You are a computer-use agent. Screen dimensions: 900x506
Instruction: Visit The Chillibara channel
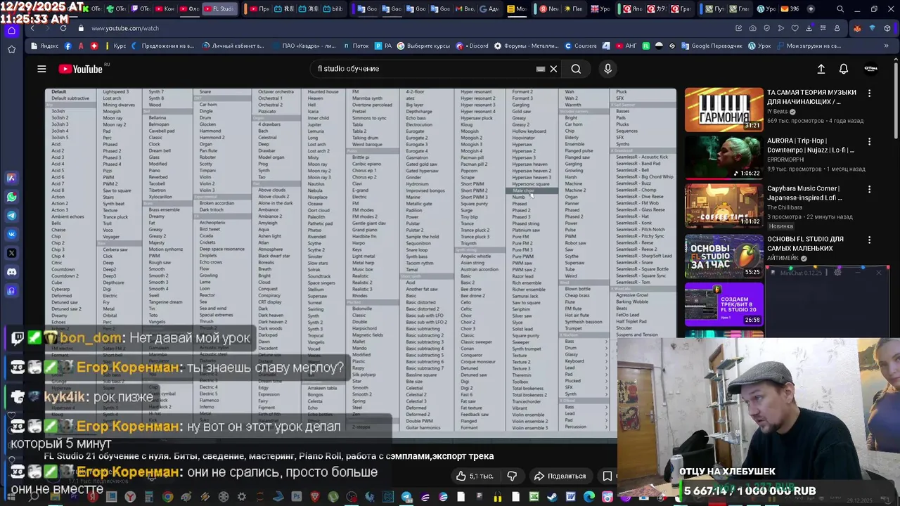coord(783,207)
